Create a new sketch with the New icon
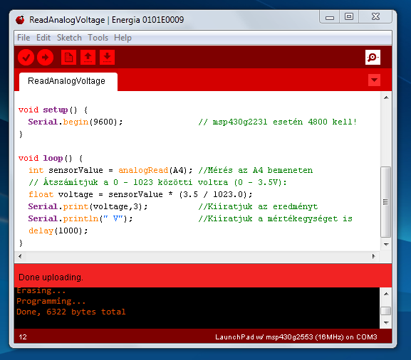 pyautogui.click(x=68, y=58)
